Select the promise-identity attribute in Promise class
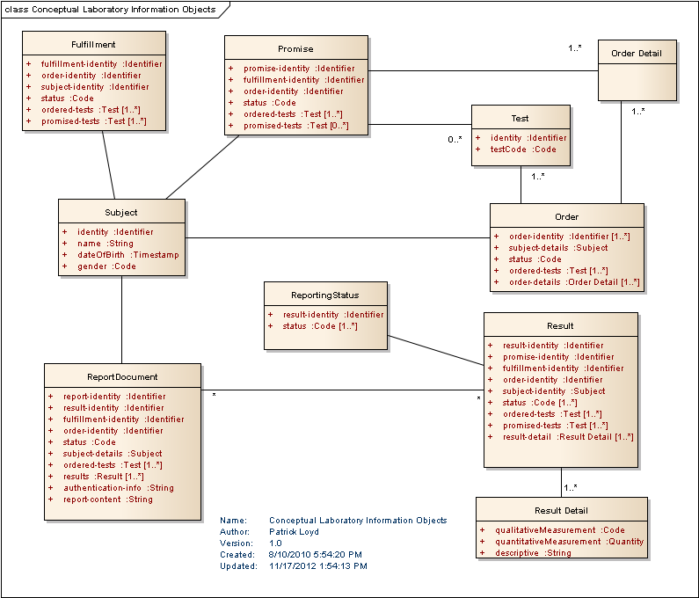Image resolution: width=699 pixels, height=598 pixels. [299, 69]
